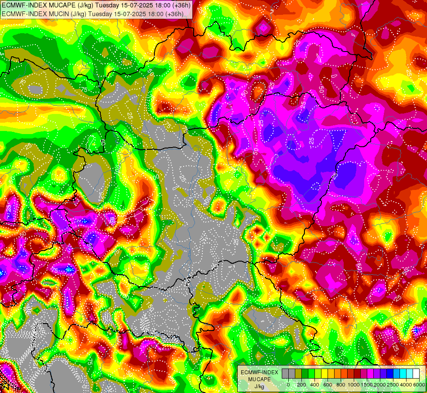Screen dimensions: 427x393
Task: Click the pale cyan legend swatch
Action: point(410,373)
